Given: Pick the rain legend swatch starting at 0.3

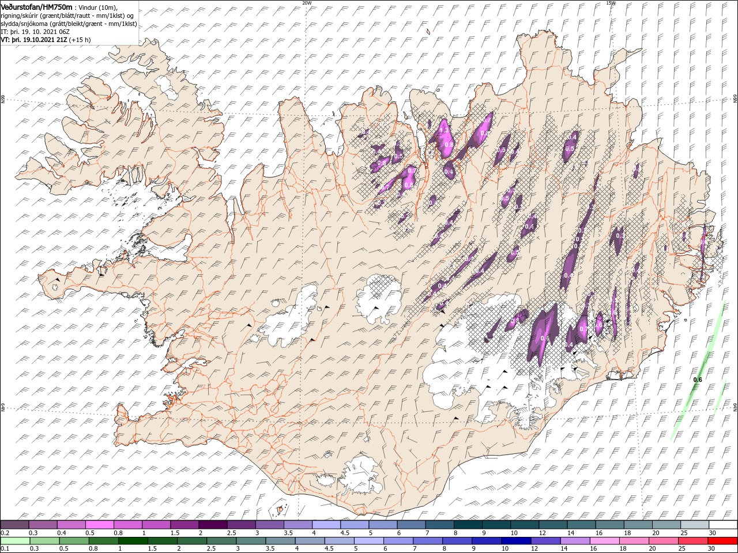Looking at the screenshot, I should (x=44, y=540).
